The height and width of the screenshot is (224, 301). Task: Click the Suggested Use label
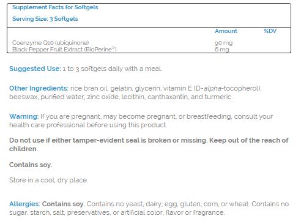pyautogui.click(x=35, y=69)
